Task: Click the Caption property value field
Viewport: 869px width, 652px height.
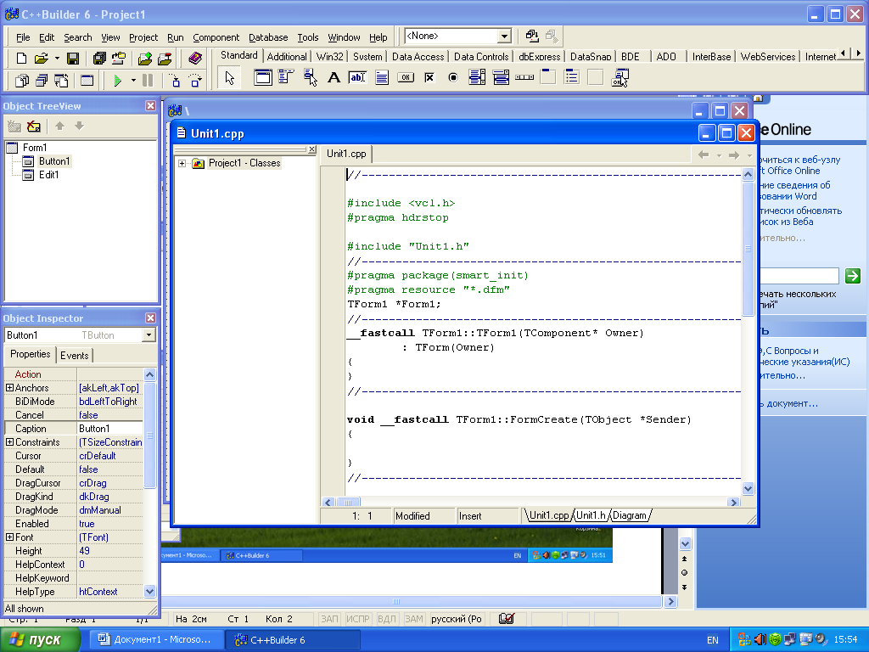Action: pos(109,428)
